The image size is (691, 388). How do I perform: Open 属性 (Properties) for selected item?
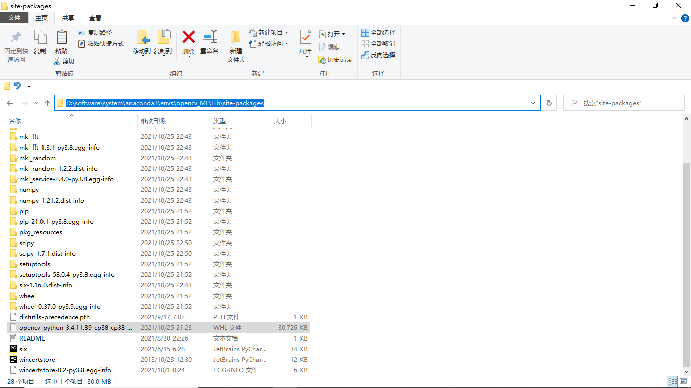[x=305, y=44]
